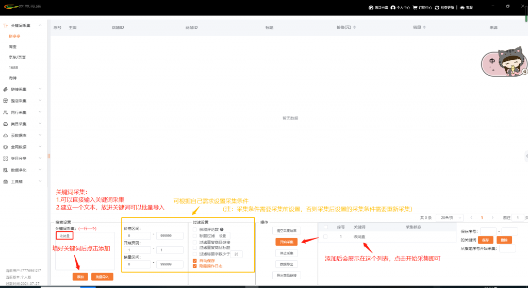Check 过滤标题字数少于 option
This screenshot has width=528, height=288.
coord(194,254)
